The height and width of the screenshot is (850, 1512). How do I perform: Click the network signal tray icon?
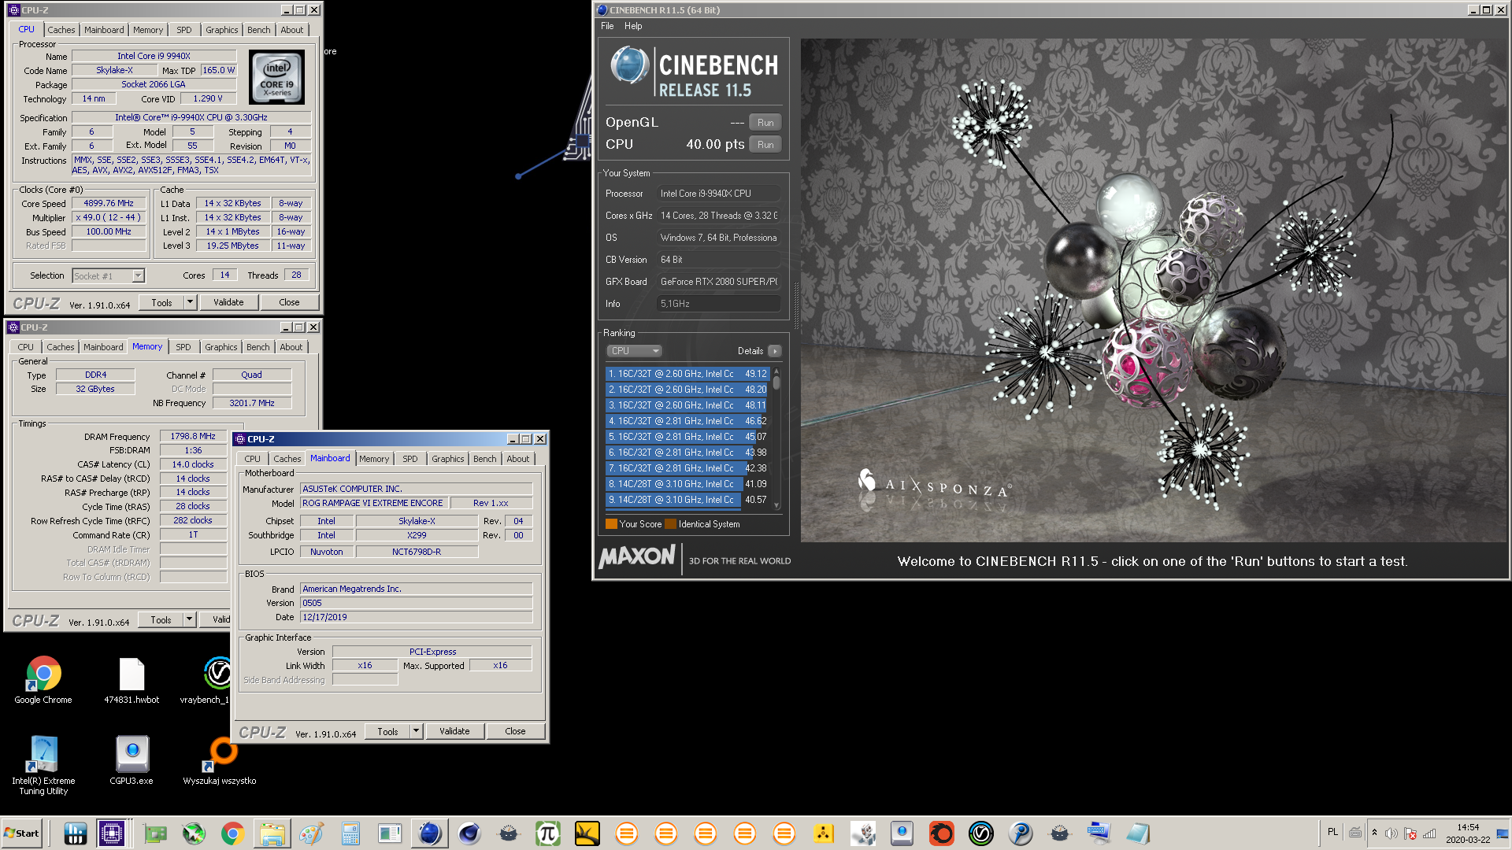pos(1429,833)
